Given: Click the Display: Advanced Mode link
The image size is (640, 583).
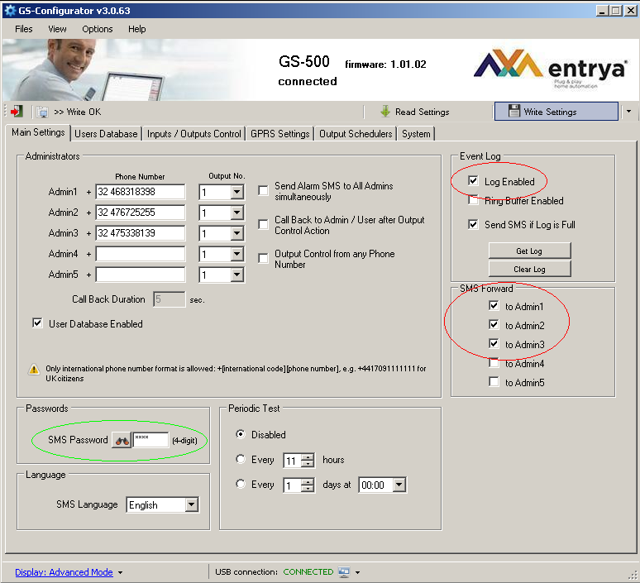Looking at the screenshot, I should pos(64,572).
